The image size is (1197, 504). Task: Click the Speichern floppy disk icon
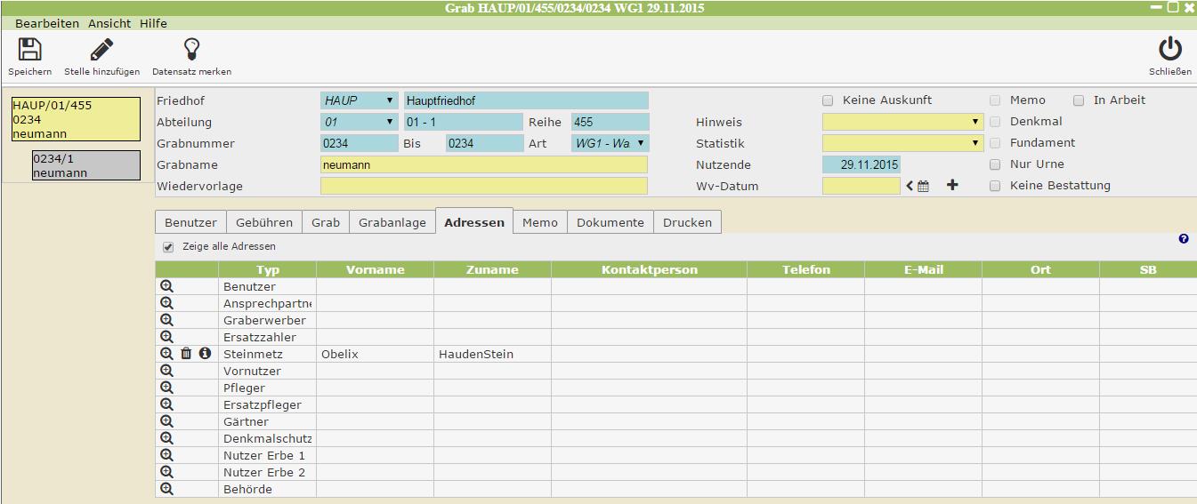29,50
